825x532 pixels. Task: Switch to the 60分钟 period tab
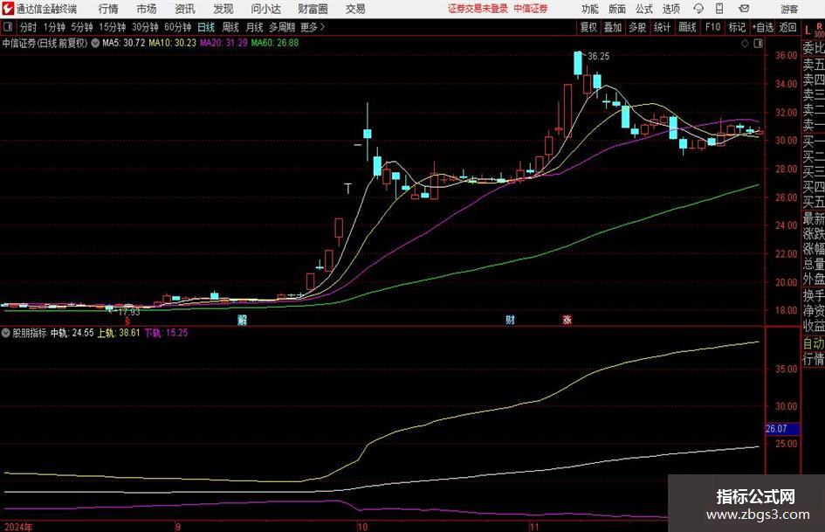(x=177, y=27)
